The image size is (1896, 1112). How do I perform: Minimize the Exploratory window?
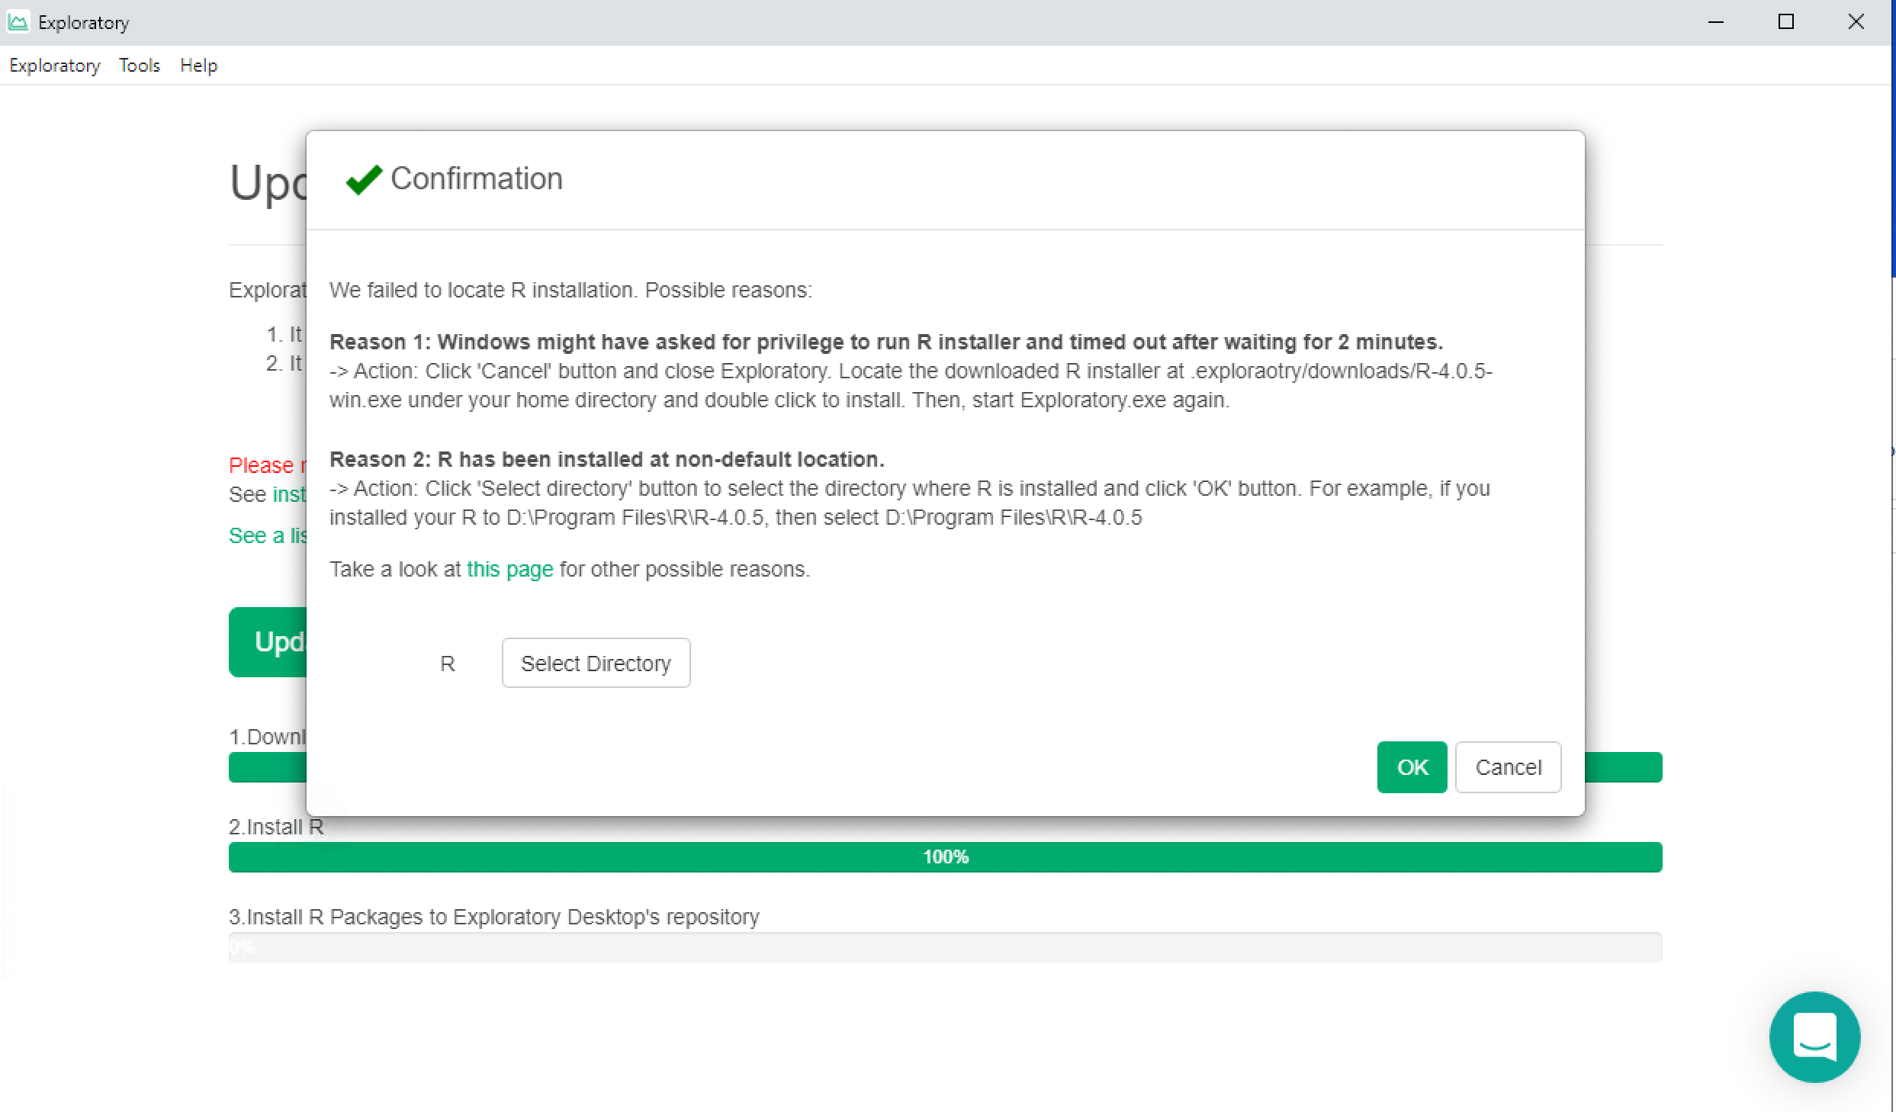pos(1715,22)
